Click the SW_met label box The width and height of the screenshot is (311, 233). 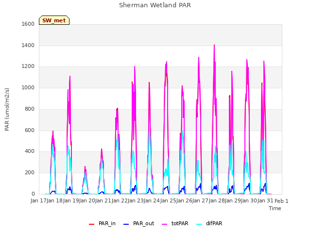click(x=54, y=20)
